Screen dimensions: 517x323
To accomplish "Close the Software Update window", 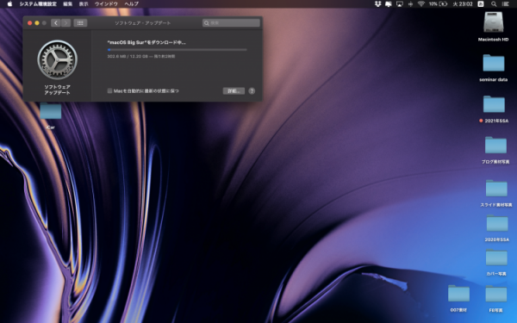I will tap(29, 22).
